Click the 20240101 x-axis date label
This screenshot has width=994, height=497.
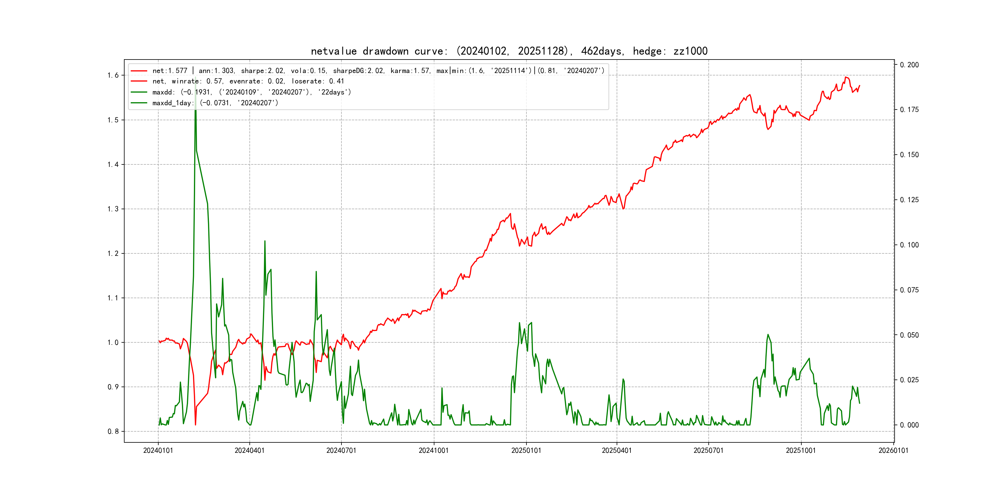click(158, 450)
